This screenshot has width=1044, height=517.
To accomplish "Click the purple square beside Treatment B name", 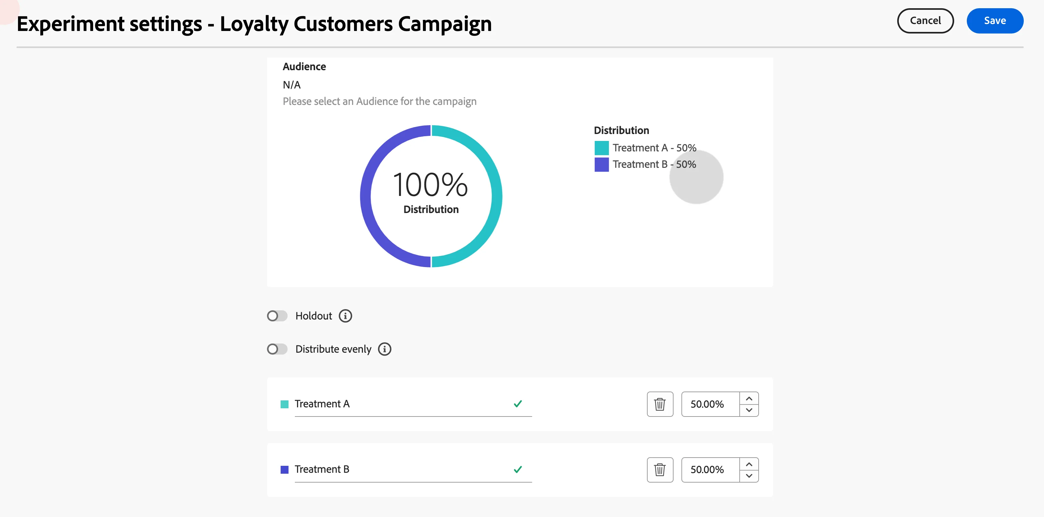I will point(284,470).
